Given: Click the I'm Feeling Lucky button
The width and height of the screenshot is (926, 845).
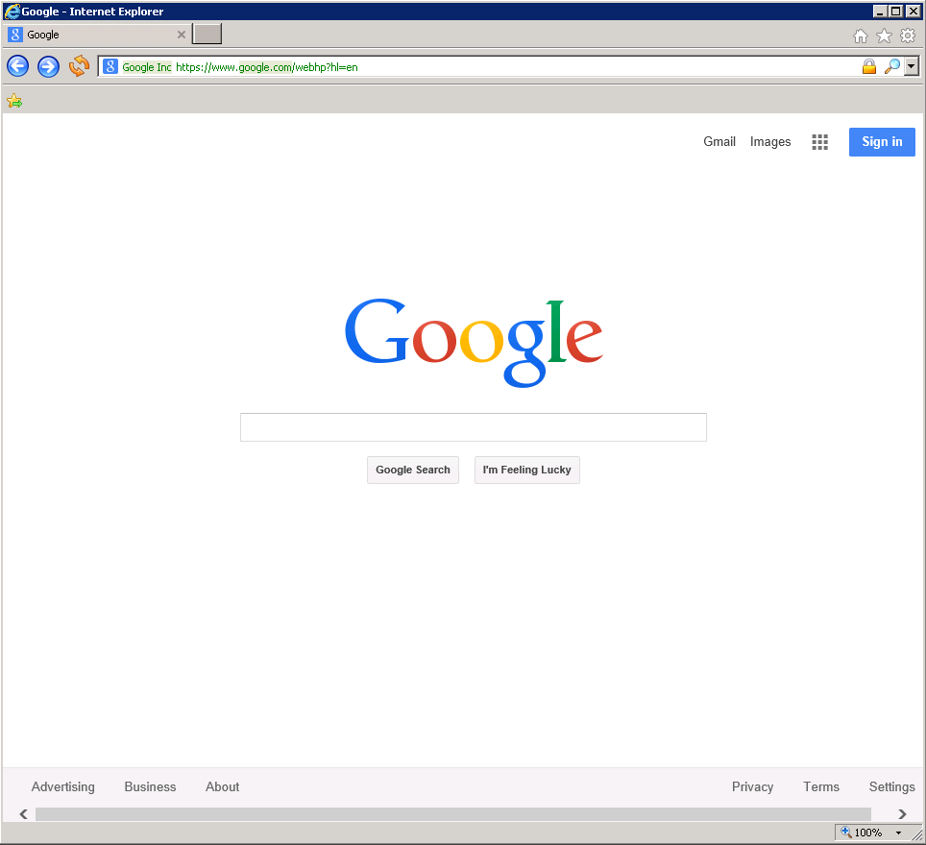Looking at the screenshot, I should pos(526,471).
